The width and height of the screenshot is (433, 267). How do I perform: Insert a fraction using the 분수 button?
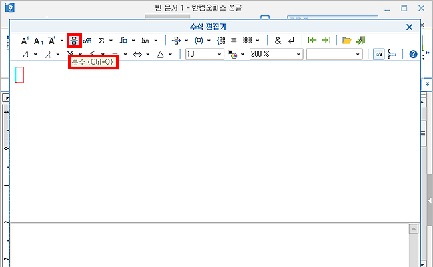point(74,41)
